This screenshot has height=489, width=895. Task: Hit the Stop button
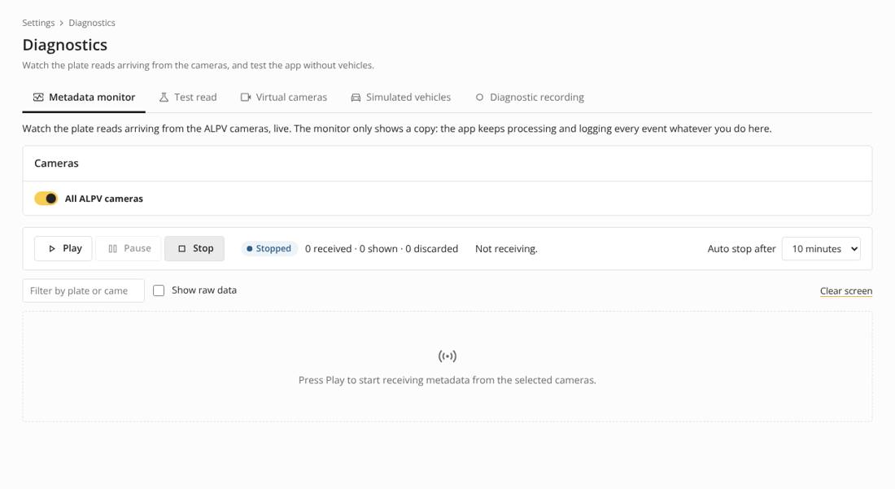pos(194,249)
